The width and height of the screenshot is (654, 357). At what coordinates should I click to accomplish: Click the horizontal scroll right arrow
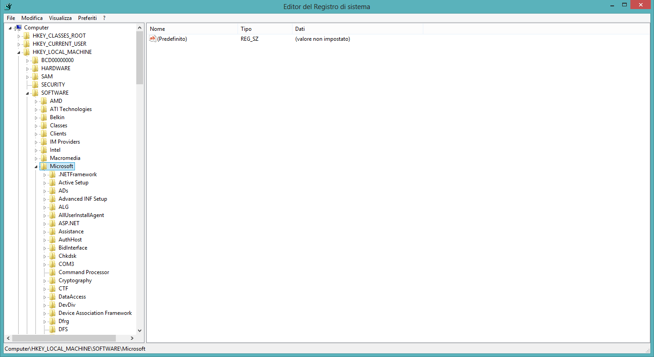(132, 338)
